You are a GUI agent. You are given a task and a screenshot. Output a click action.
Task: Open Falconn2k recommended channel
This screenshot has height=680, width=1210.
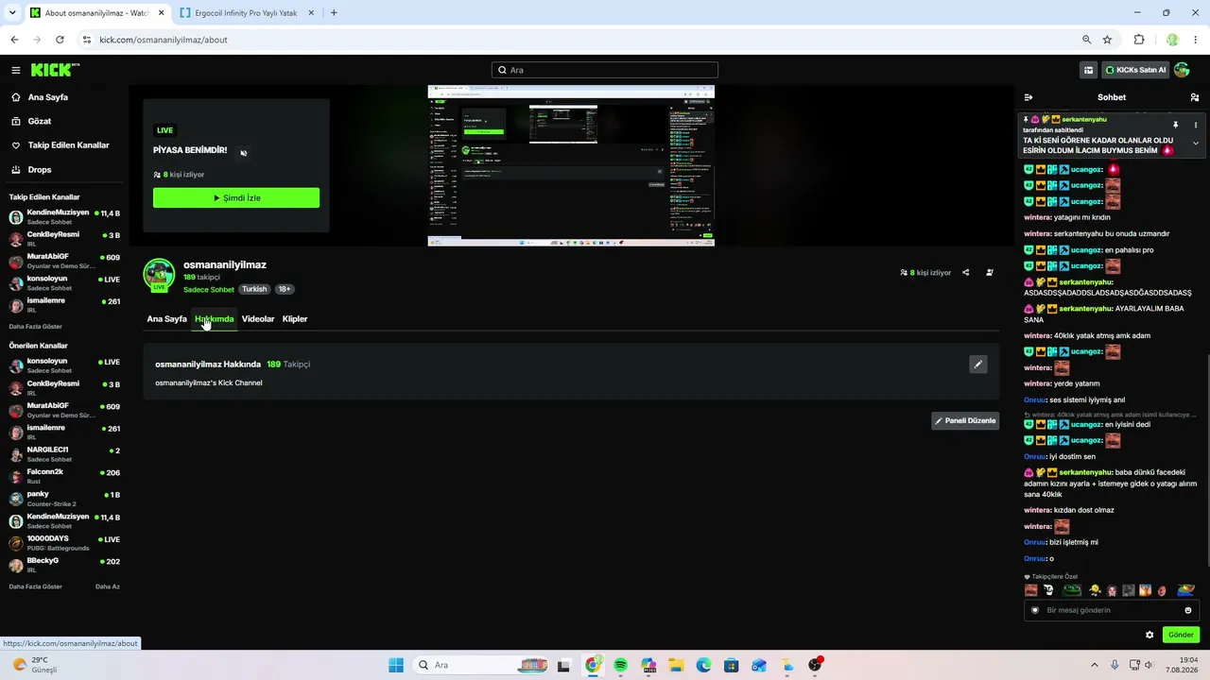point(64,476)
